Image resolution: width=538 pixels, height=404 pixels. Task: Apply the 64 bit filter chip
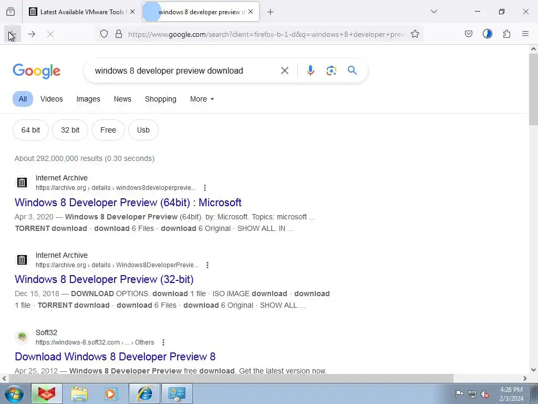point(30,130)
